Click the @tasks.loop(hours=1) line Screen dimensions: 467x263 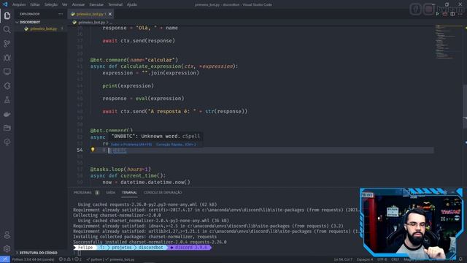tap(120, 169)
